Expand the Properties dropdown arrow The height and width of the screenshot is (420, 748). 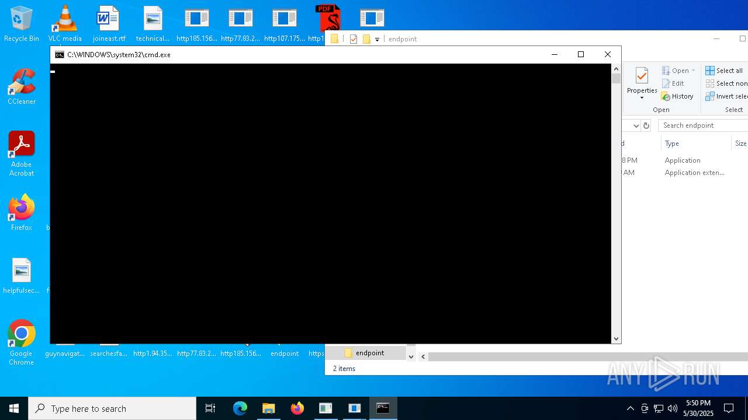pos(642,98)
